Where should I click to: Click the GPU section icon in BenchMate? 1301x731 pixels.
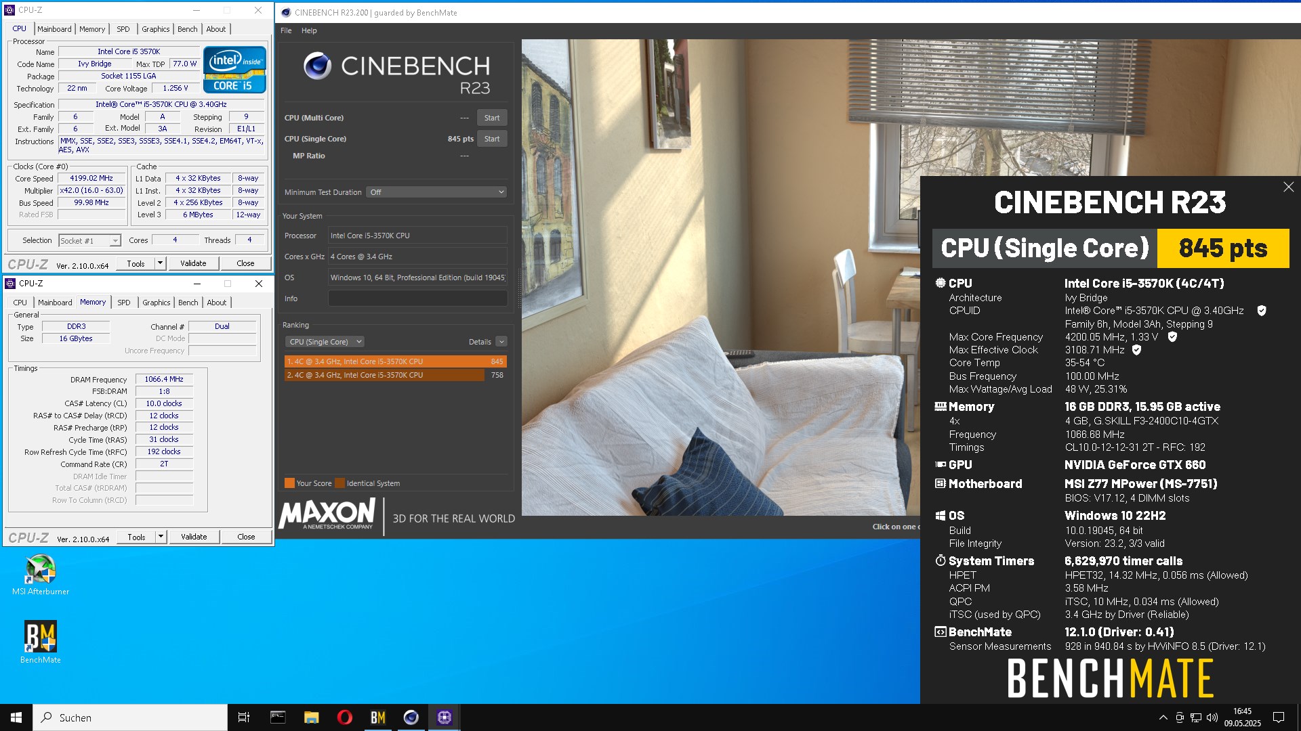point(941,464)
